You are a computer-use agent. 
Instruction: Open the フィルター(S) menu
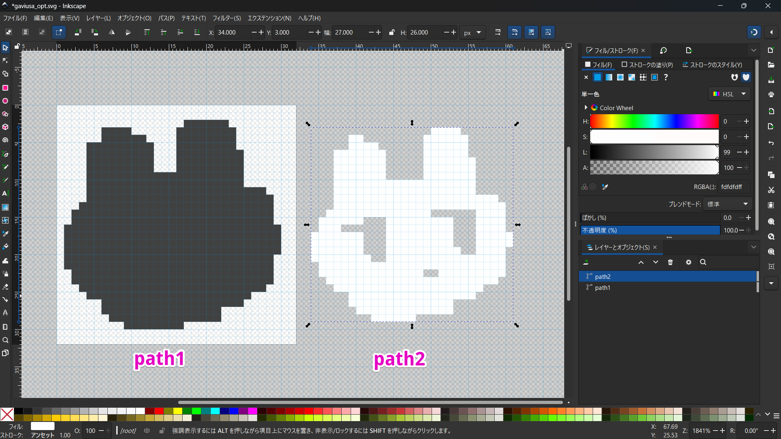click(x=227, y=18)
